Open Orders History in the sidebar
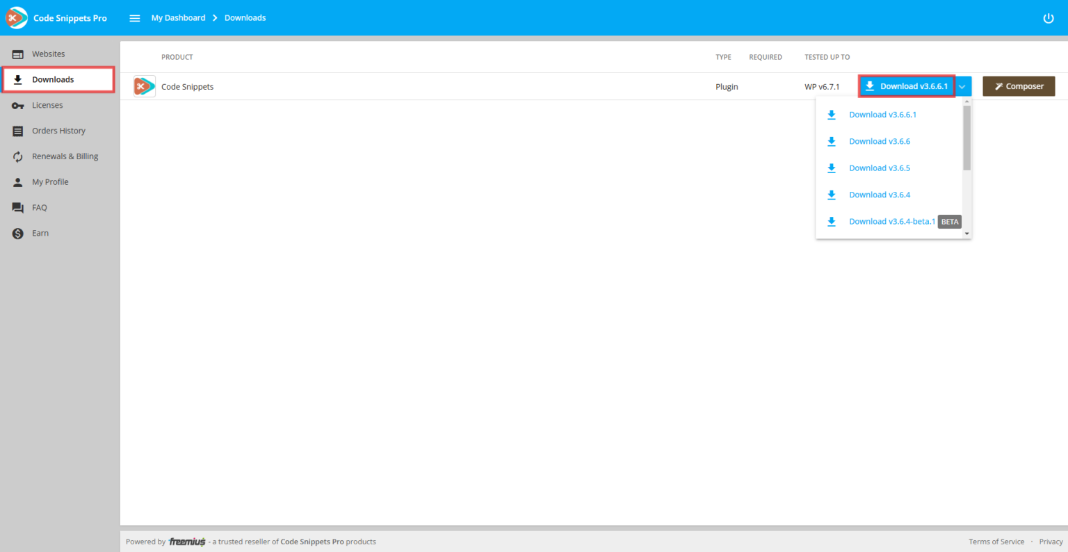The height and width of the screenshot is (552, 1068). (58, 131)
